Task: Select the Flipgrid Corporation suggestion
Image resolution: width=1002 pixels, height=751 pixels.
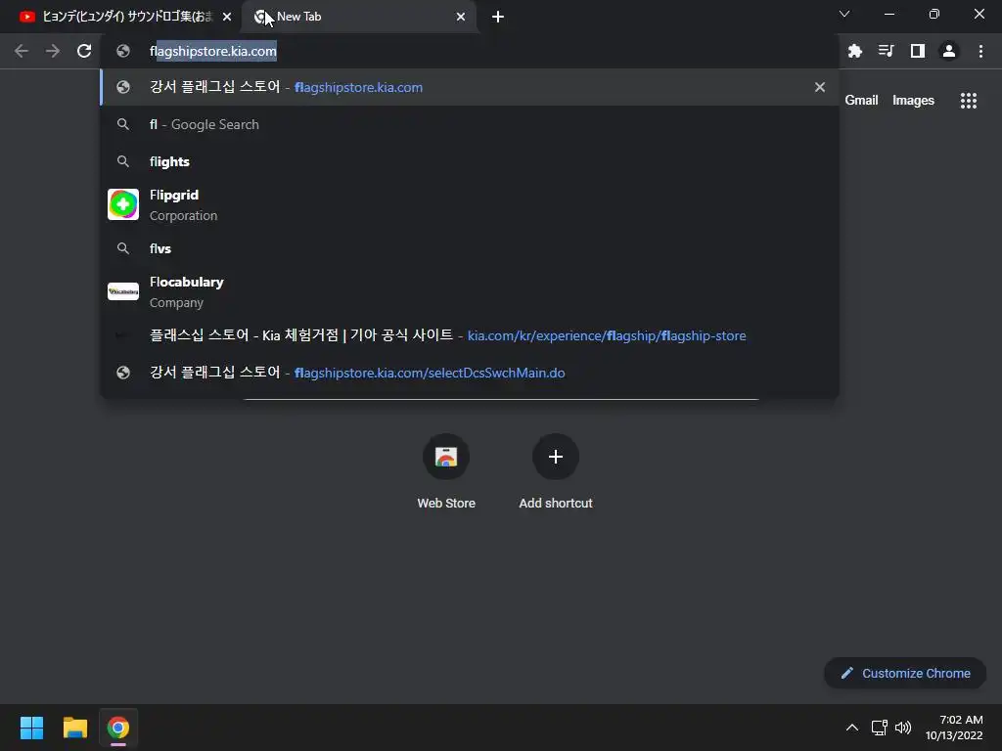Action: coord(470,205)
